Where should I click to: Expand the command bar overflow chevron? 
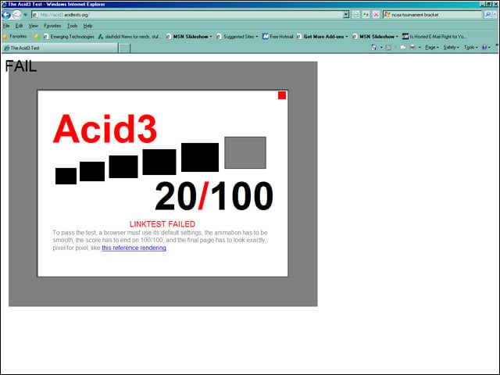point(497,46)
